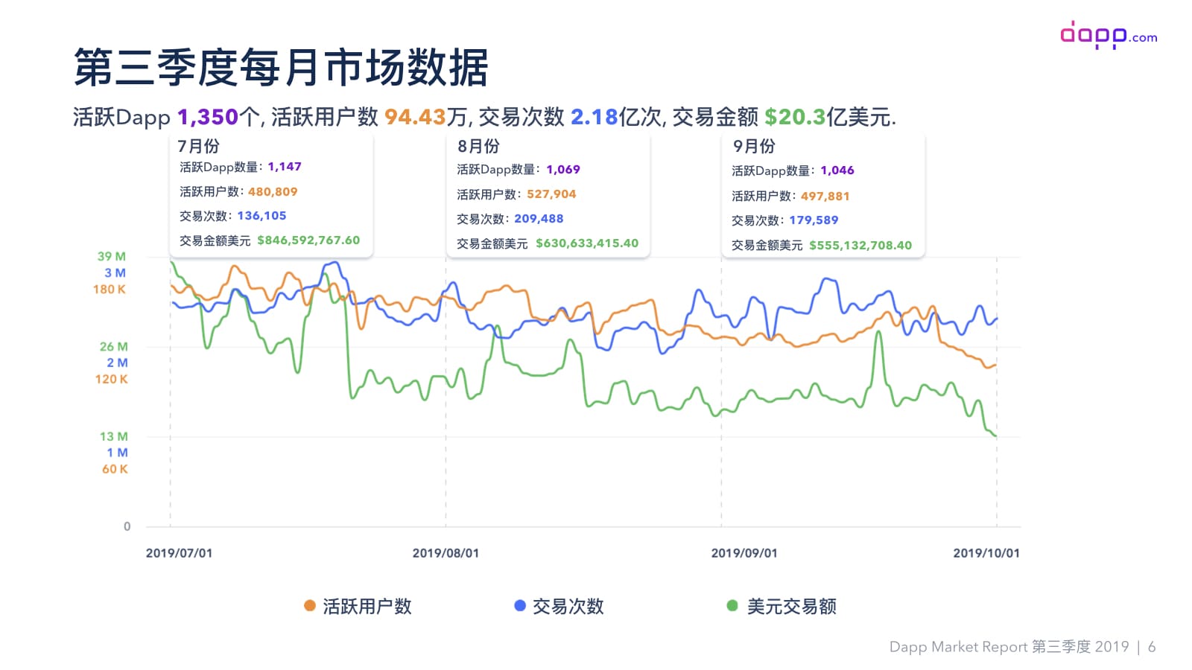Select the 美元交易额 legend label
Viewport: 1192px width, 670px height.
[792, 607]
